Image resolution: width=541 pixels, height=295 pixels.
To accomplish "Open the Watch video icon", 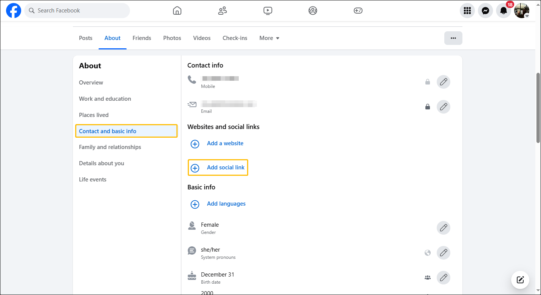I will click(267, 11).
